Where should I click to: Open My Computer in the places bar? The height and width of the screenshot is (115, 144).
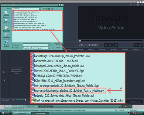[x=6, y=36]
